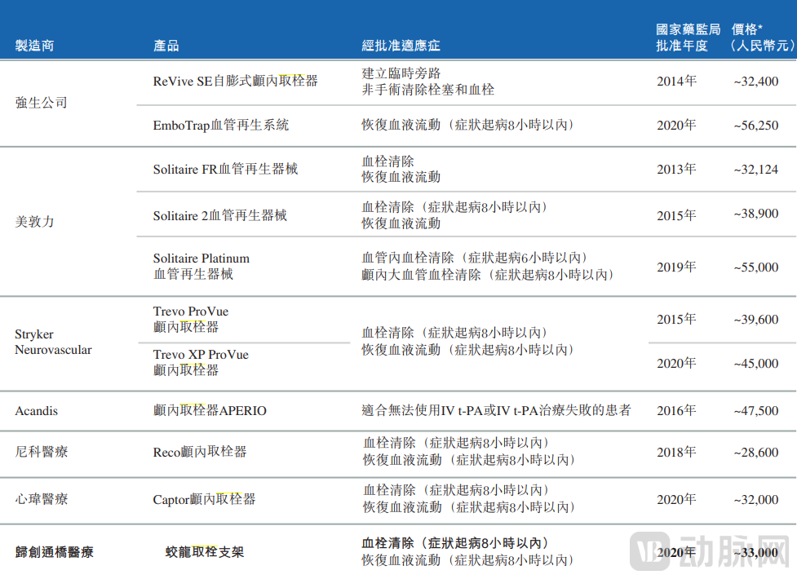797x579 pixels.
Task: Select indication 顱內大血管血栓清除 line
Action: pyautogui.click(x=488, y=275)
